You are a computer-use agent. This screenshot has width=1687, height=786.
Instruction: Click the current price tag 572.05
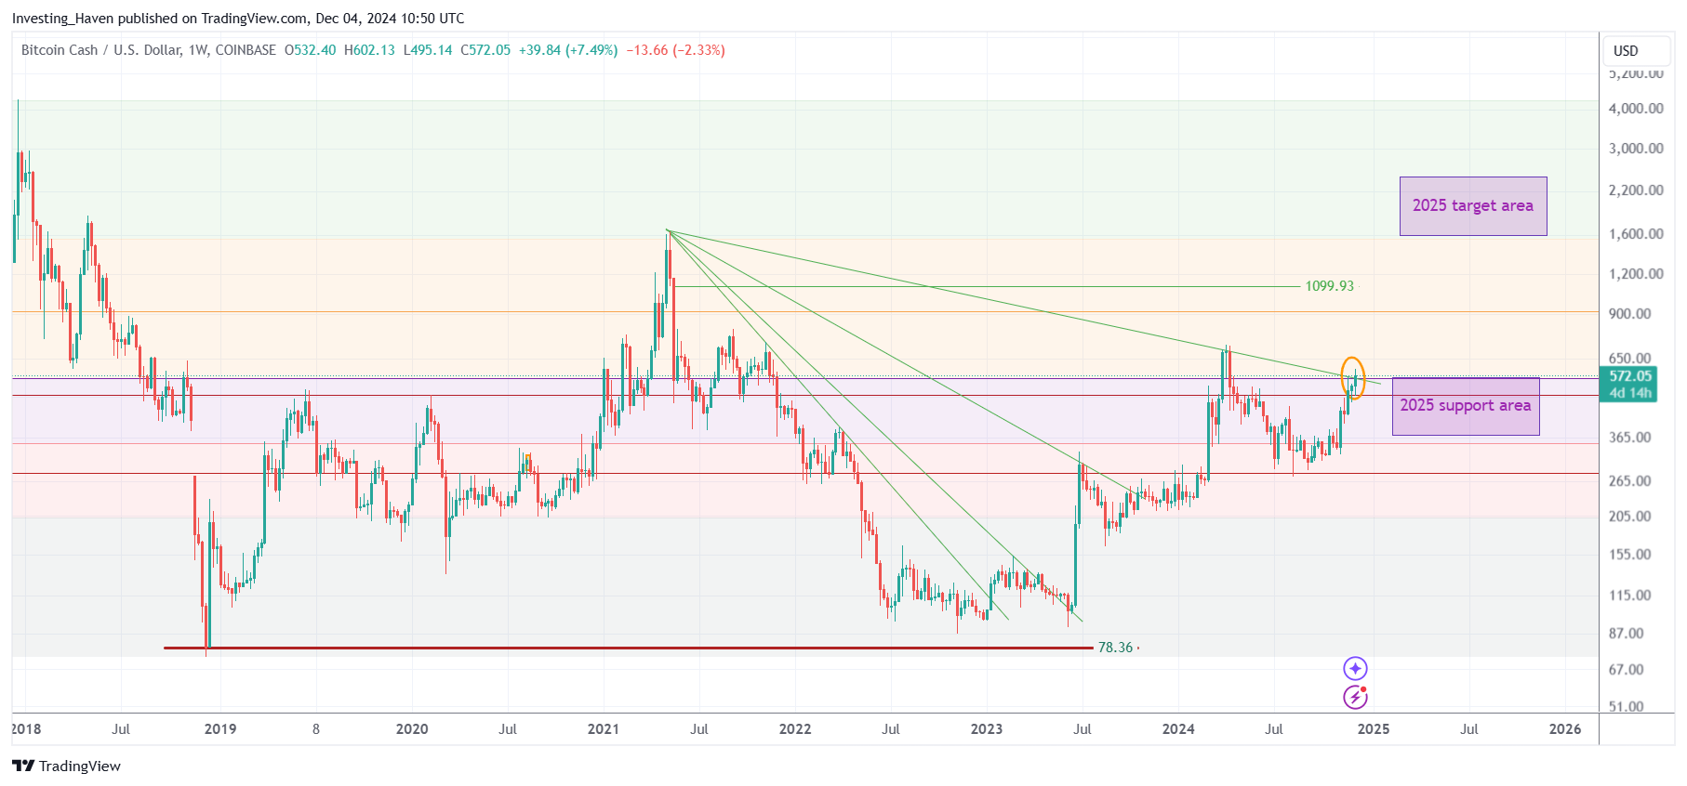tap(1630, 376)
